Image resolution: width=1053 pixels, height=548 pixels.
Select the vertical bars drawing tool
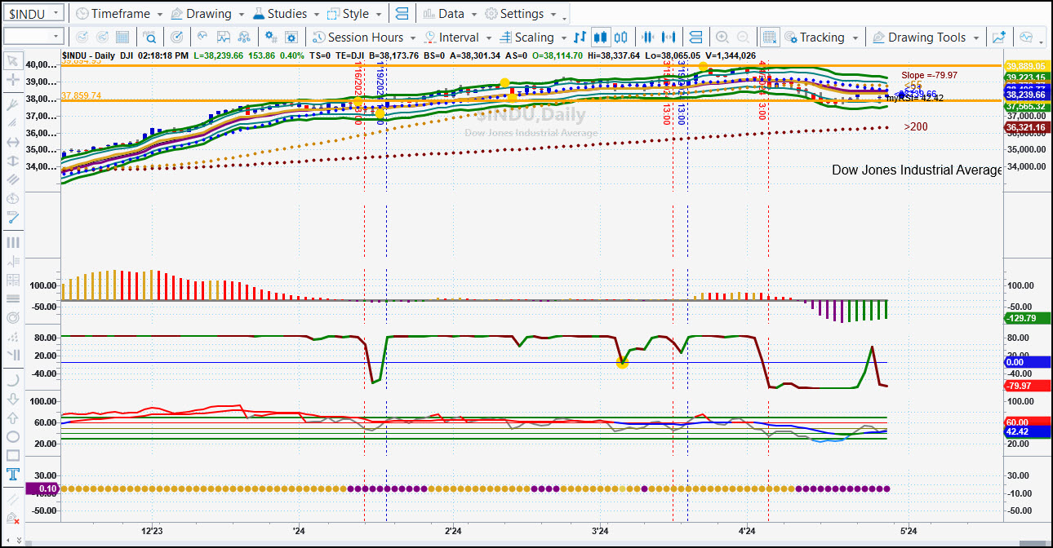pyautogui.click(x=13, y=242)
